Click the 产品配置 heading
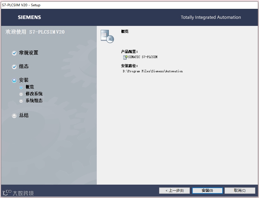Viewport: 259px width, 198px height. click(x=129, y=52)
